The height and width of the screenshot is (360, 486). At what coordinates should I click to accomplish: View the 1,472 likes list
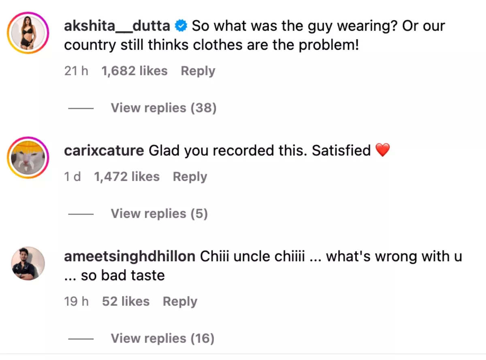126,177
